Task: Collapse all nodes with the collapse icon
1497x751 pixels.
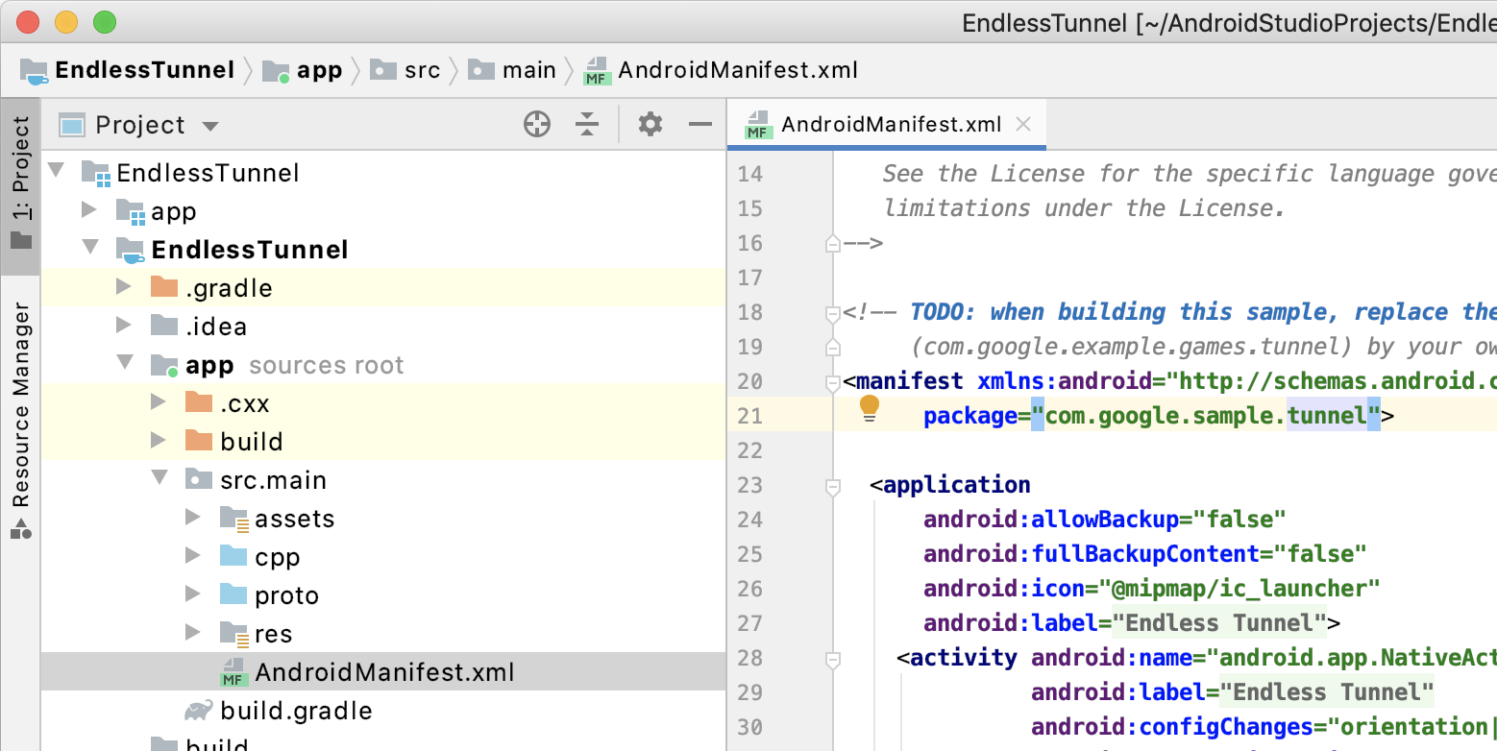Action: click(587, 124)
